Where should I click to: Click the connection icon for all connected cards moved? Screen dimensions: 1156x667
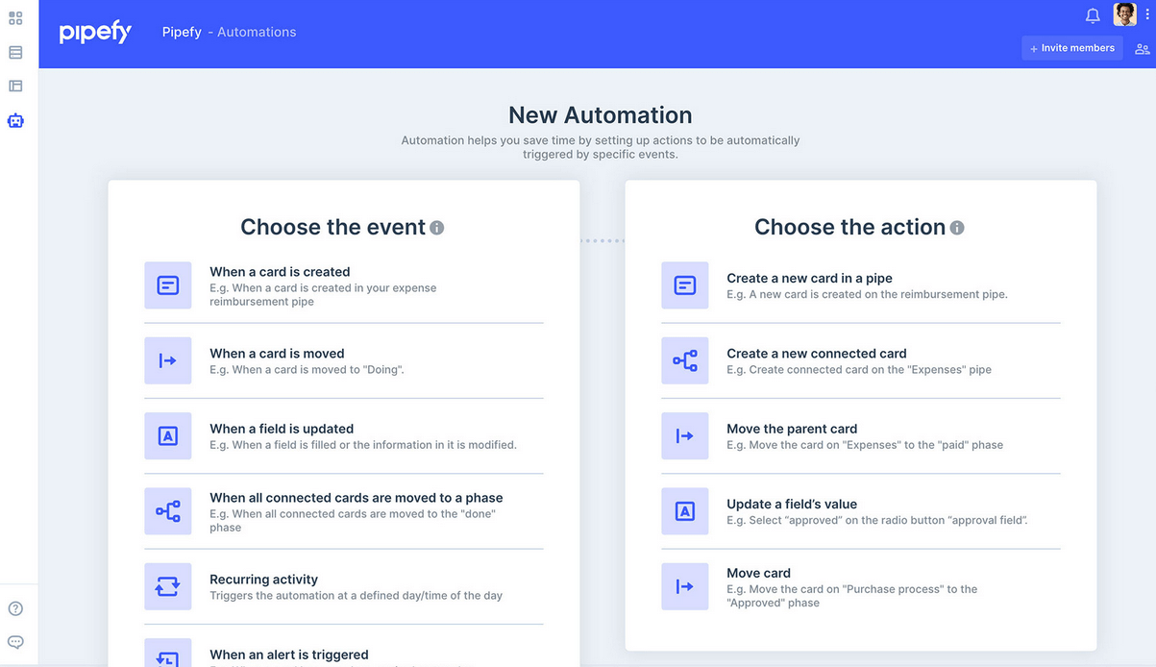[x=168, y=511]
